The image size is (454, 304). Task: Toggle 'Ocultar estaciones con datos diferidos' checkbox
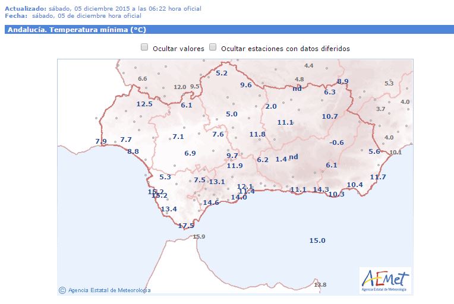pyautogui.click(x=213, y=47)
